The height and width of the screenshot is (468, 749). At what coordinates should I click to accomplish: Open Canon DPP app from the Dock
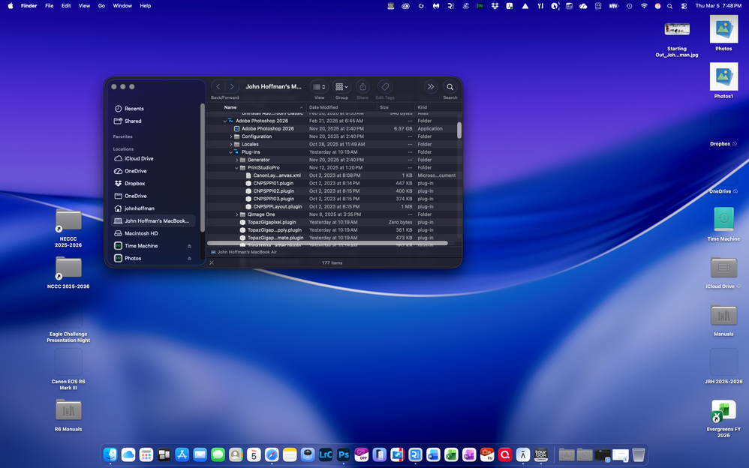pos(361,454)
